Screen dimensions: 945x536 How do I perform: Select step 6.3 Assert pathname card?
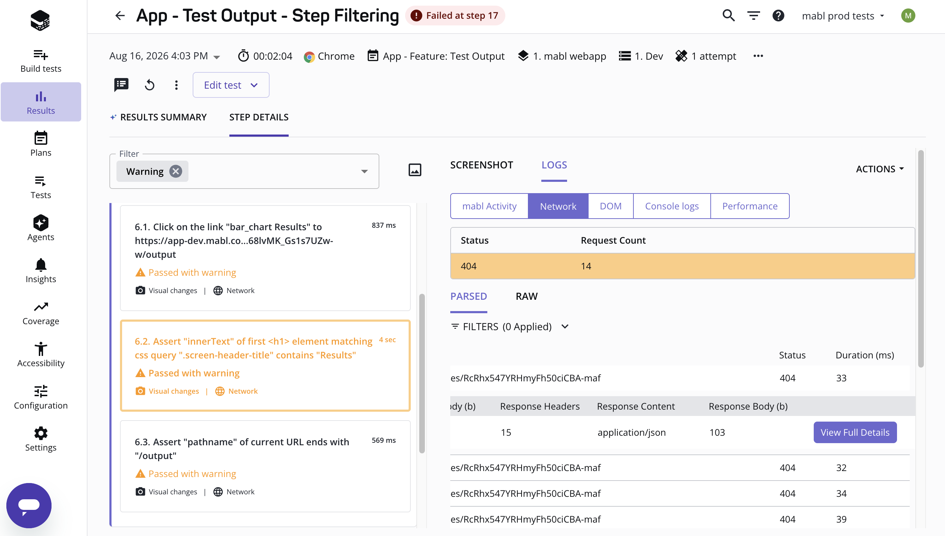pyautogui.click(x=265, y=466)
